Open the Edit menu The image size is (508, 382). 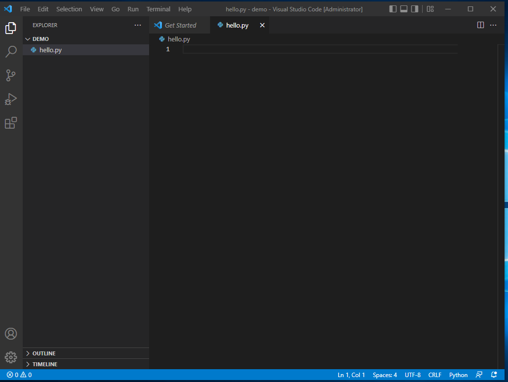(x=43, y=9)
